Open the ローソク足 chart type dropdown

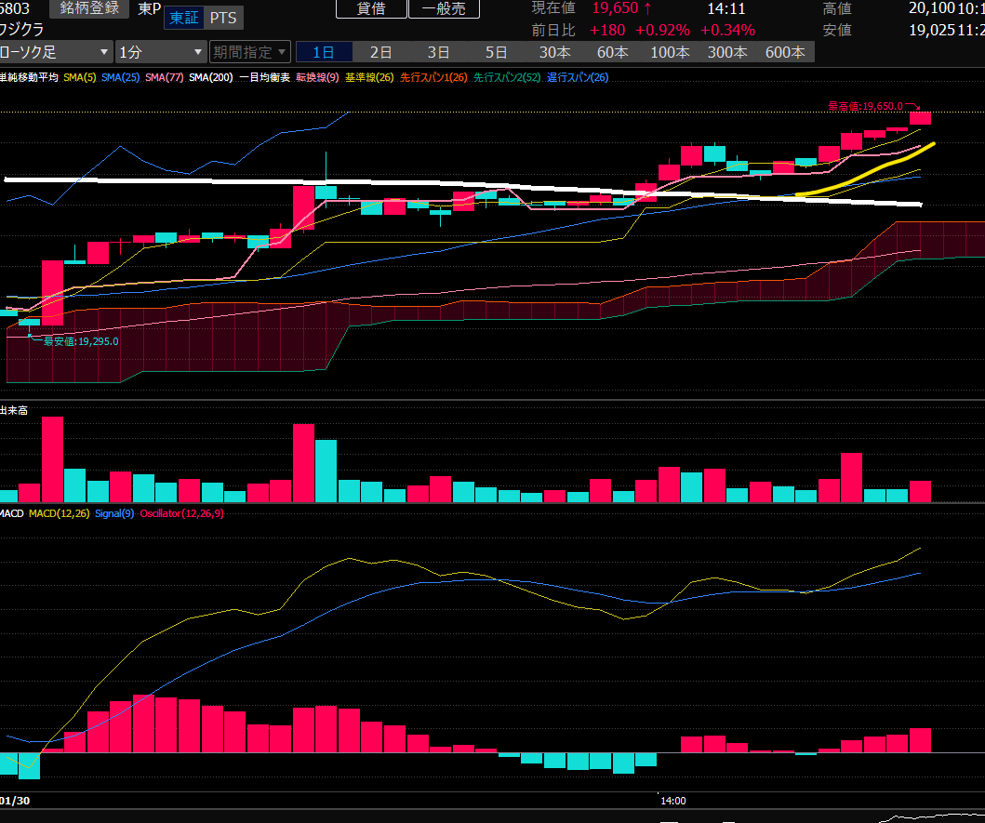pyautogui.click(x=56, y=52)
